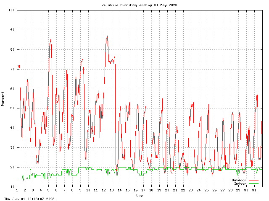Click day 8 on the x-axis

pos(72,190)
